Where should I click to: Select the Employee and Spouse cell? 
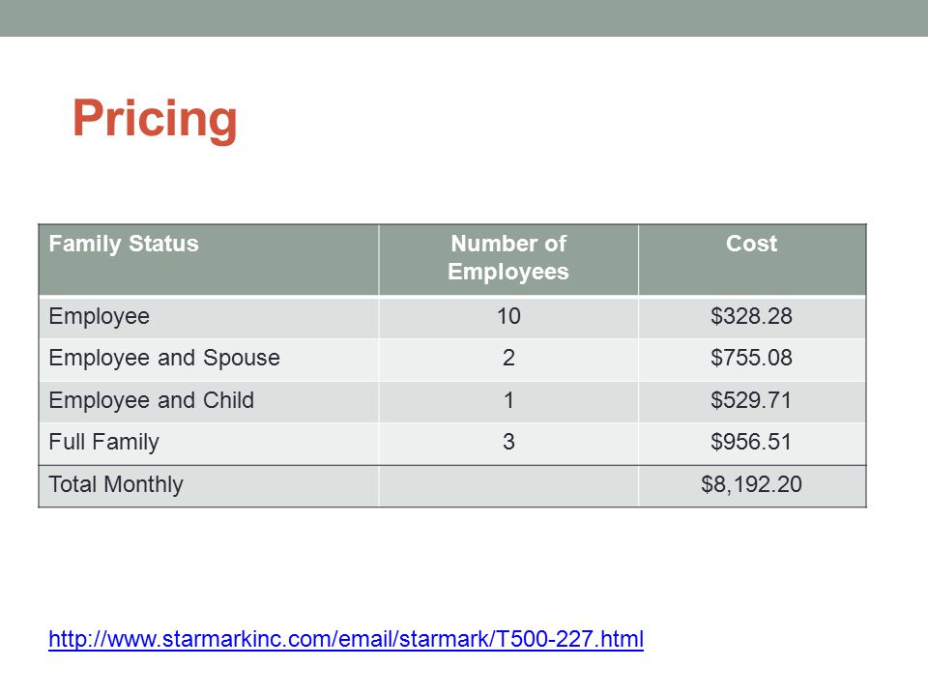[x=209, y=359]
